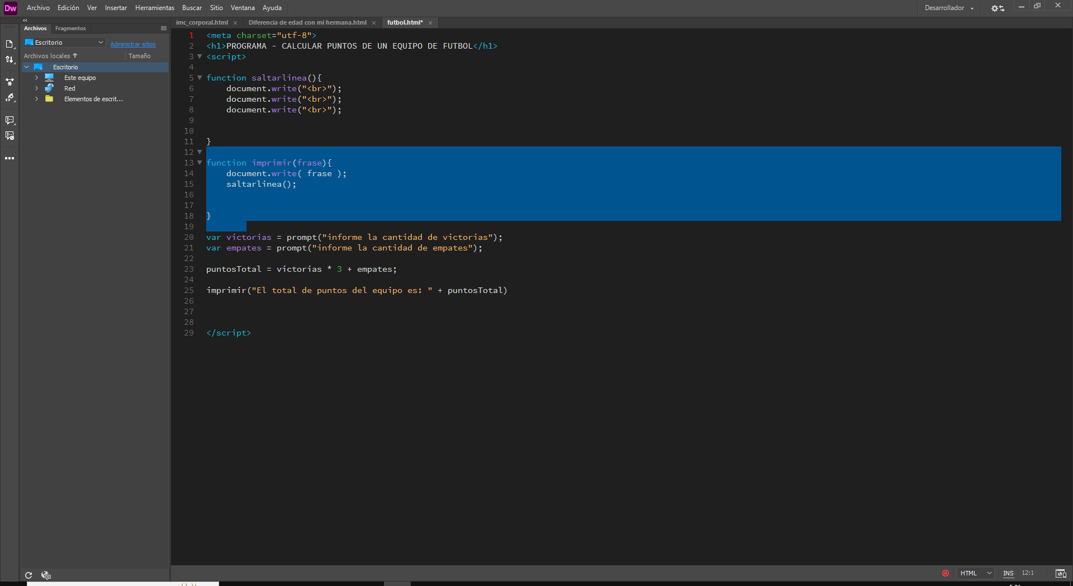The height and width of the screenshot is (586, 1073).
Task: Open the Dreamweaver Dw logo menu
Action: tap(10, 8)
